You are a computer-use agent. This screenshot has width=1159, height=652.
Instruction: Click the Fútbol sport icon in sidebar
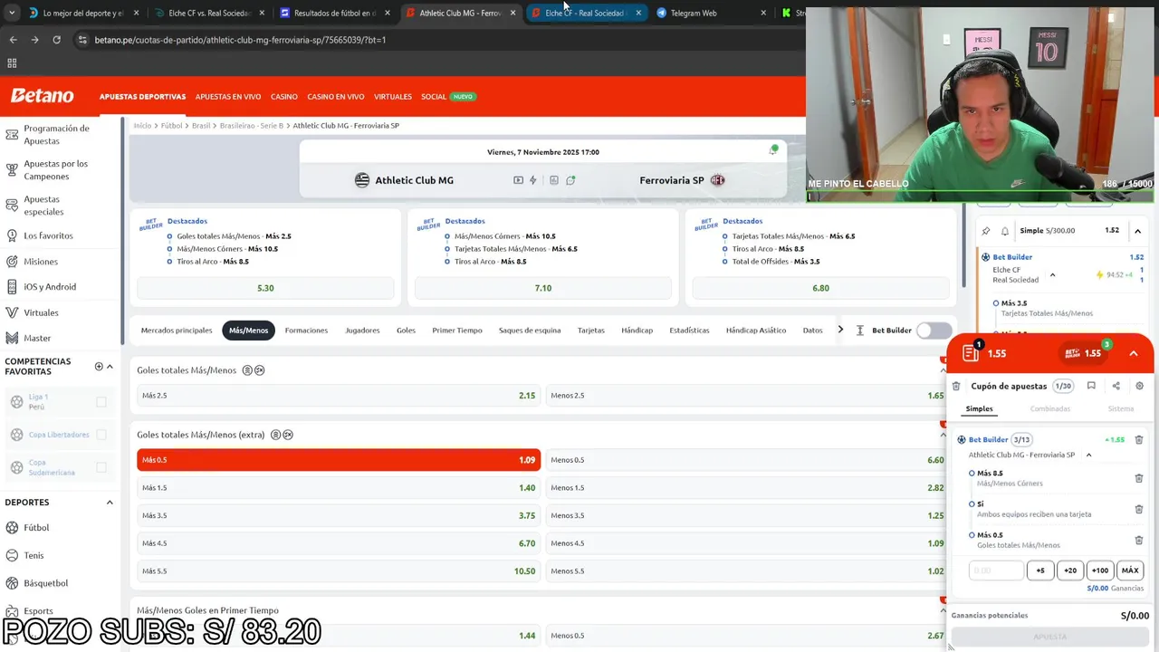pyautogui.click(x=13, y=528)
